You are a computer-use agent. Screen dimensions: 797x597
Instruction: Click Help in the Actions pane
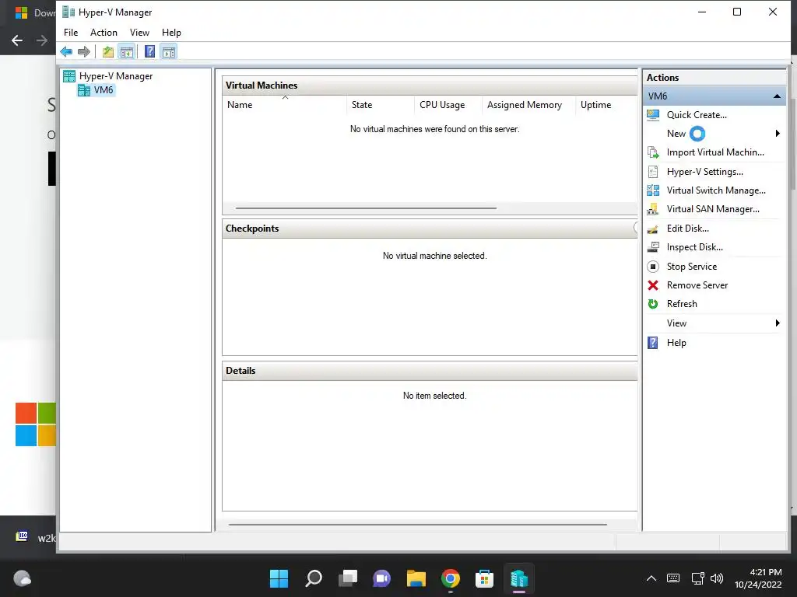pos(676,343)
